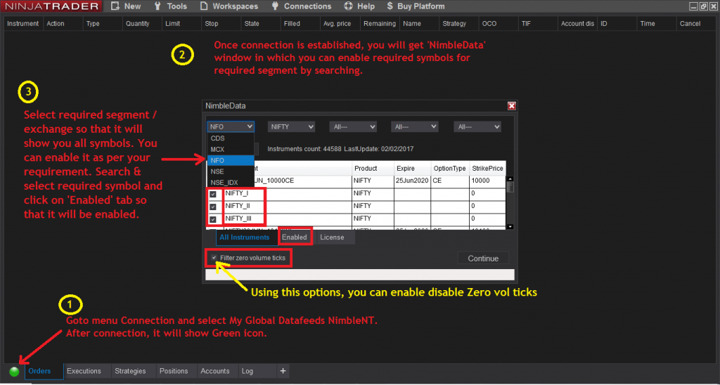720x385 pixels.
Task: Switch to the Enabled tab
Action: point(295,237)
